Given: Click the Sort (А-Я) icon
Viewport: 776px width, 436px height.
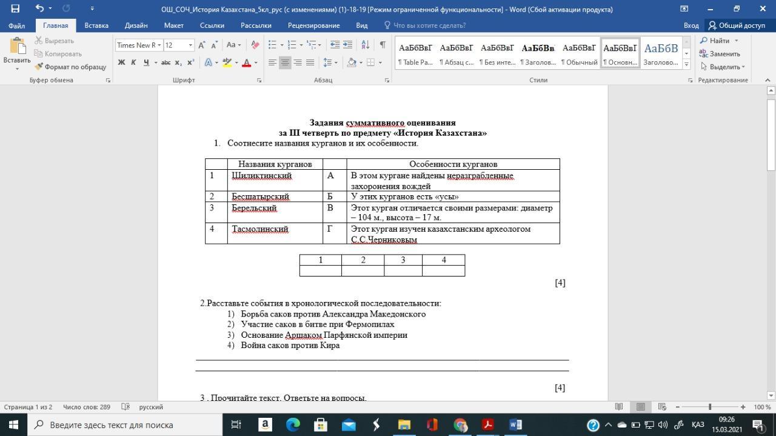Looking at the screenshot, I should (365, 45).
